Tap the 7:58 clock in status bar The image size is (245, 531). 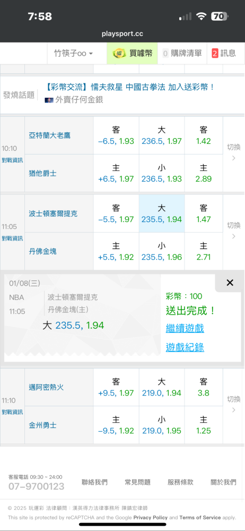pyautogui.click(x=40, y=16)
